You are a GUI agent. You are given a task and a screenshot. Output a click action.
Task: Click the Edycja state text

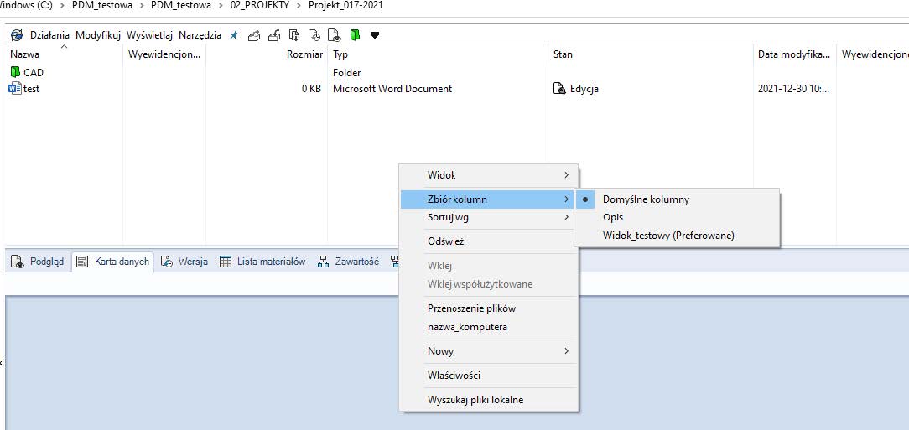point(584,89)
